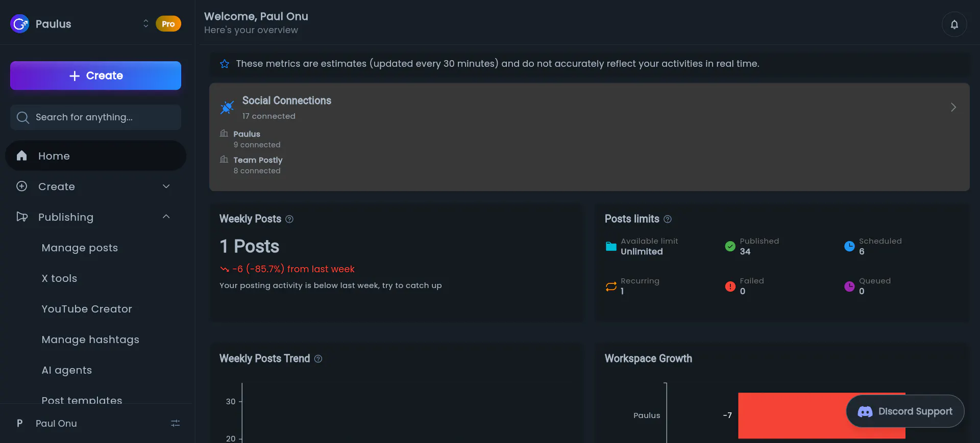Open YouTube Creator menu item
980x443 pixels.
(87, 309)
